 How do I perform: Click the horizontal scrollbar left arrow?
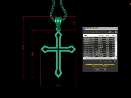(x=84, y=59)
